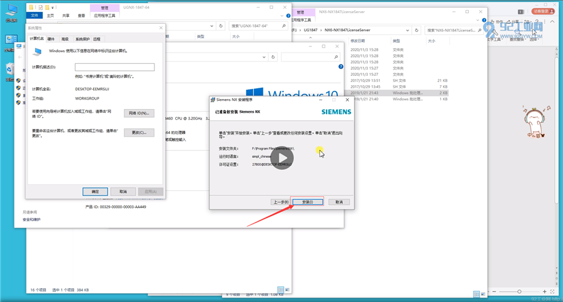Click 取消 in System Properties dialog
Screen dimensions: 563x302
pyautogui.click(x=123, y=192)
